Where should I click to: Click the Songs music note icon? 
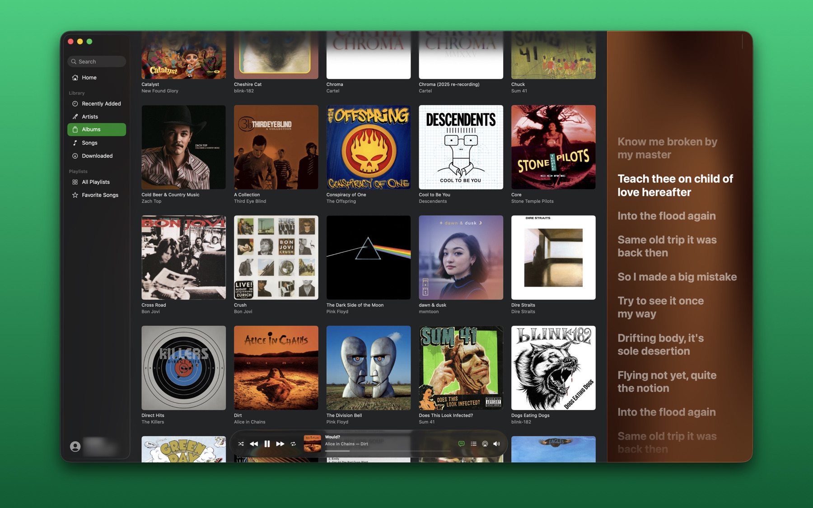point(75,143)
